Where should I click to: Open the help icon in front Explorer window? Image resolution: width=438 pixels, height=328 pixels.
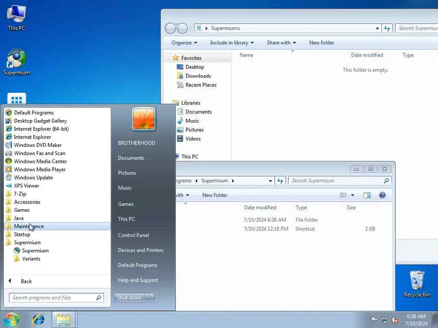[x=382, y=195]
